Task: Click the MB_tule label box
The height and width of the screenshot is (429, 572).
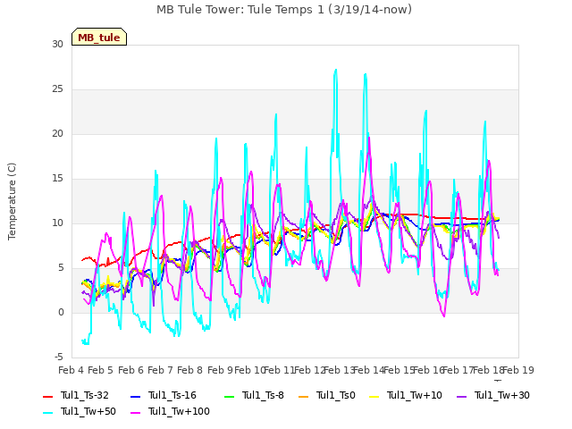Action: click(99, 37)
